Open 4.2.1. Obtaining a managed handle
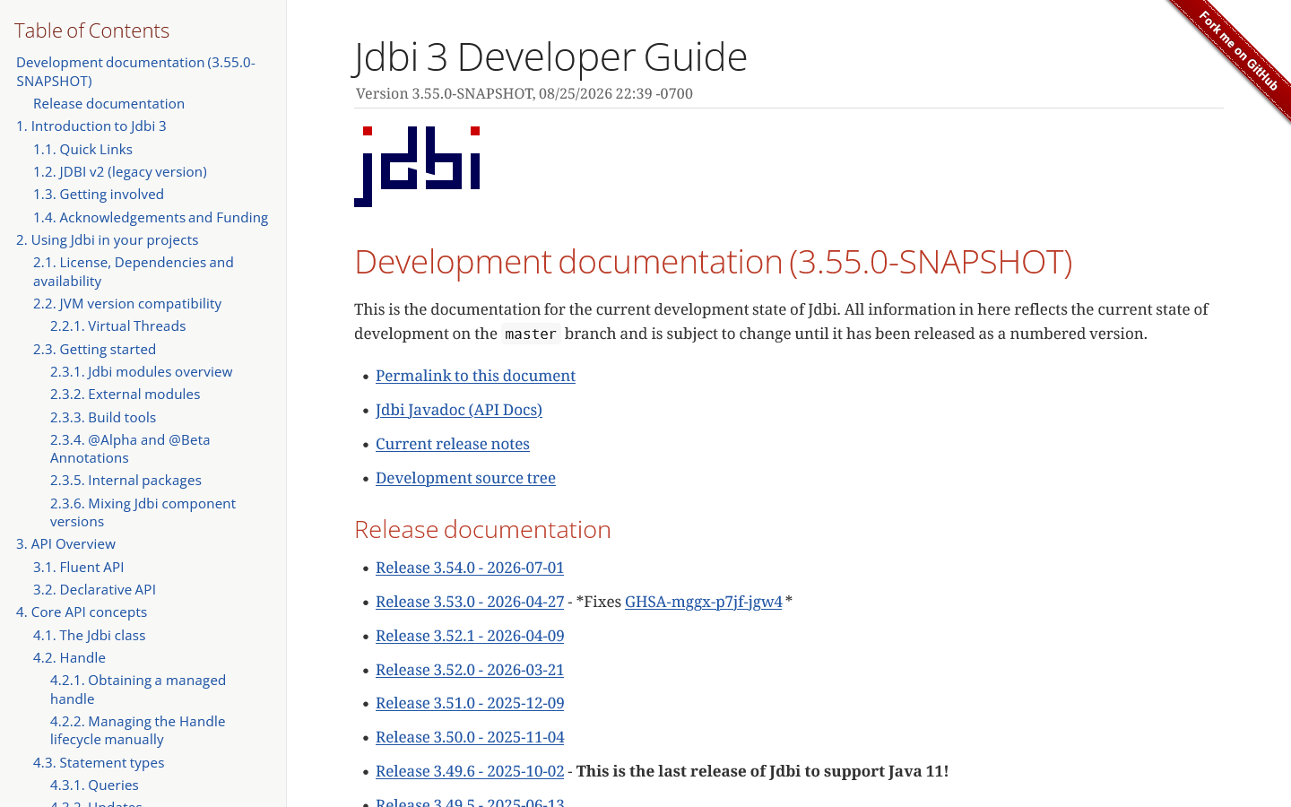 click(x=138, y=690)
